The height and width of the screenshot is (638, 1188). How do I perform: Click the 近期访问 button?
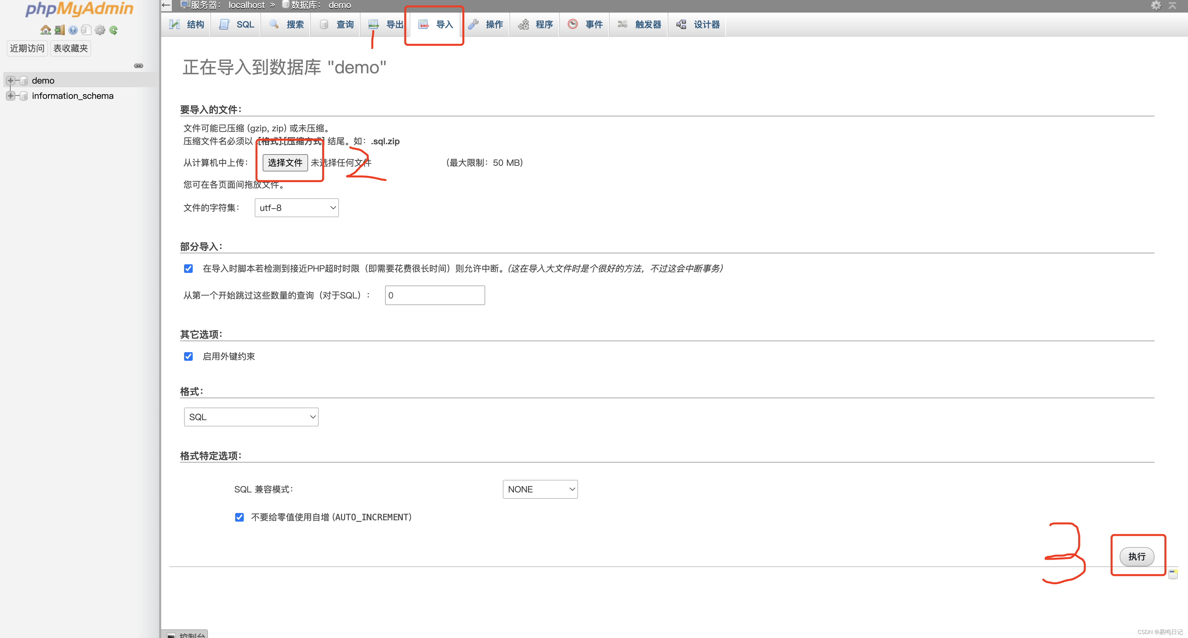27,48
